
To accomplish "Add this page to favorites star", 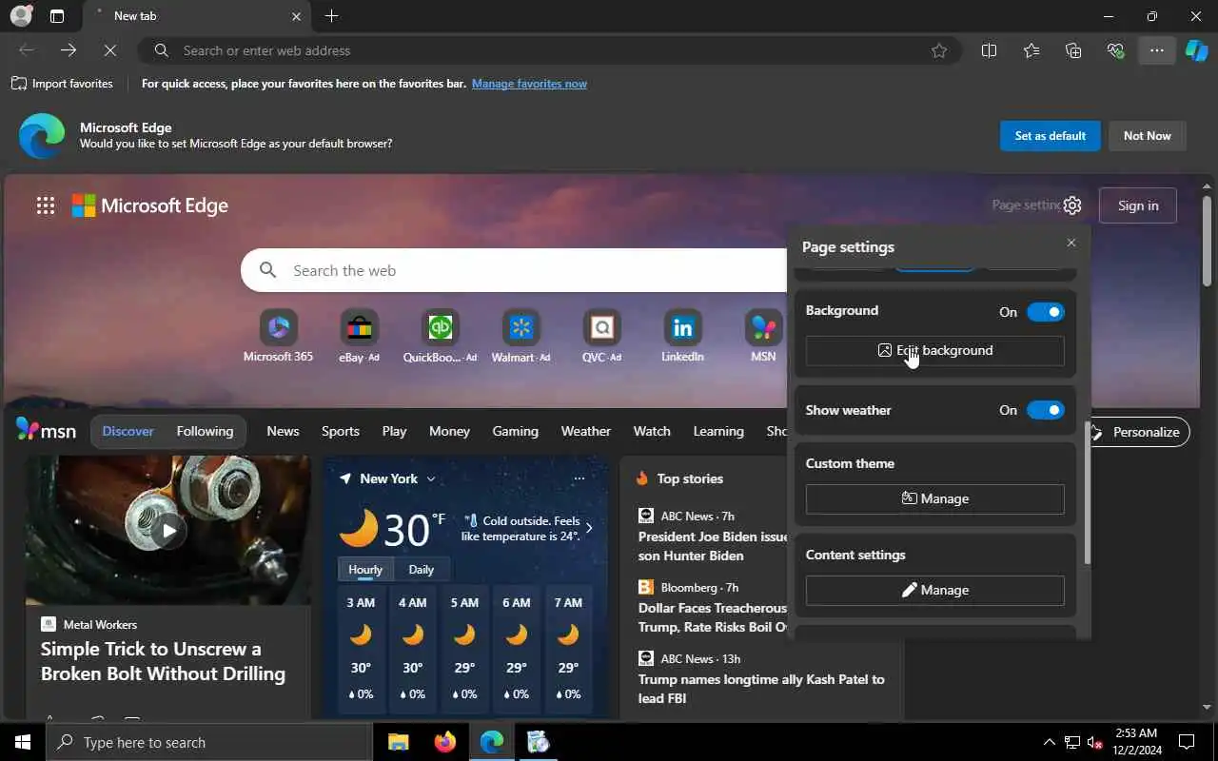I will (939, 50).
